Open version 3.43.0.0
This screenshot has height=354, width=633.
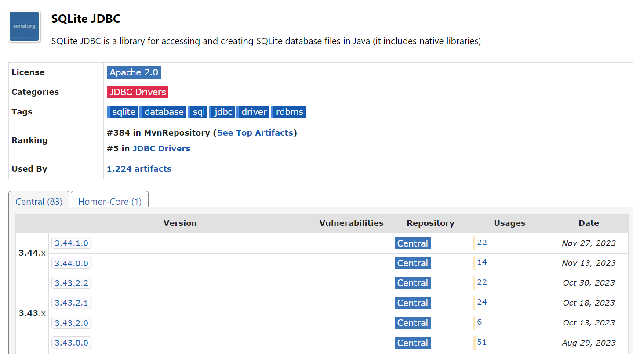[x=72, y=343]
